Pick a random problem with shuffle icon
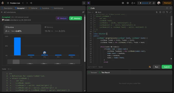The height and width of the screenshot is (93, 174). click(31, 3)
